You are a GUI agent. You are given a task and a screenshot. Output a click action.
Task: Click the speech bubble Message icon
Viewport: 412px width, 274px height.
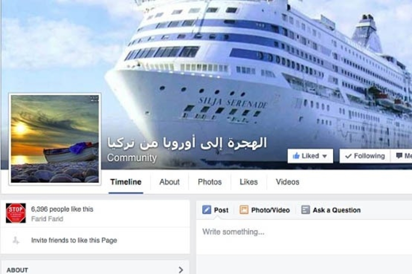(x=399, y=156)
